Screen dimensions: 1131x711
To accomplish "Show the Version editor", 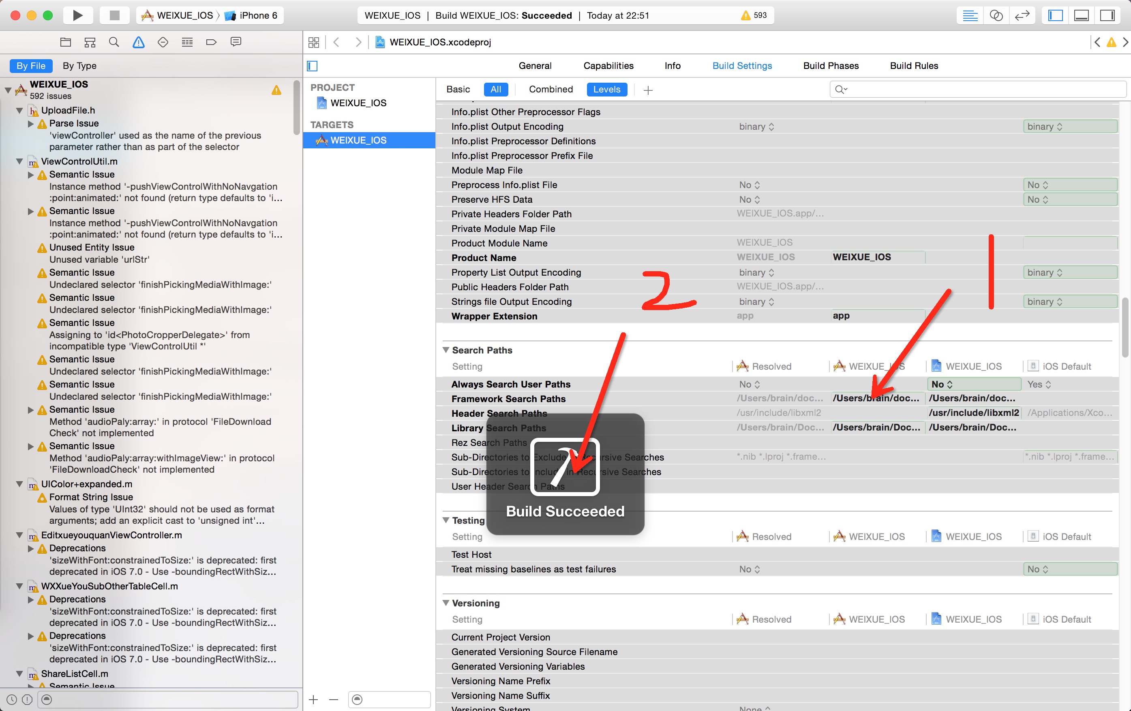I will point(1022,15).
